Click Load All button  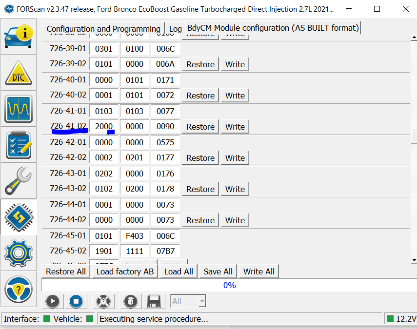point(179,271)
